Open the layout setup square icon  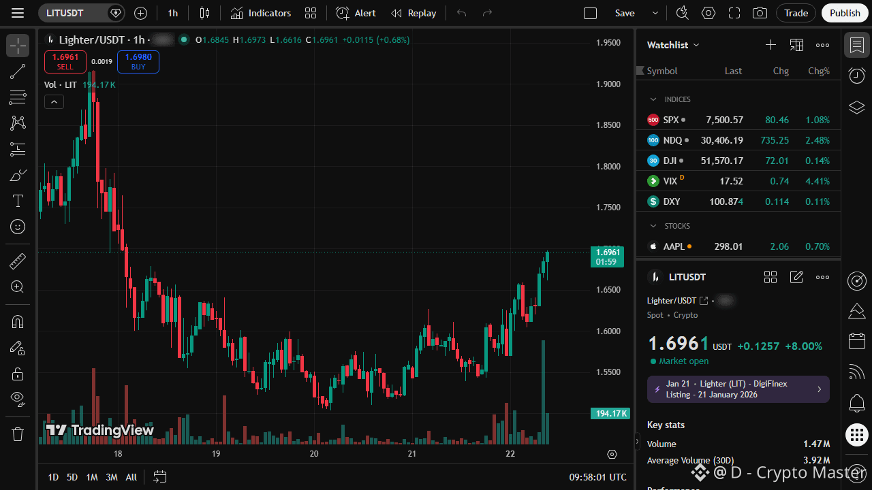click(591, 13)
